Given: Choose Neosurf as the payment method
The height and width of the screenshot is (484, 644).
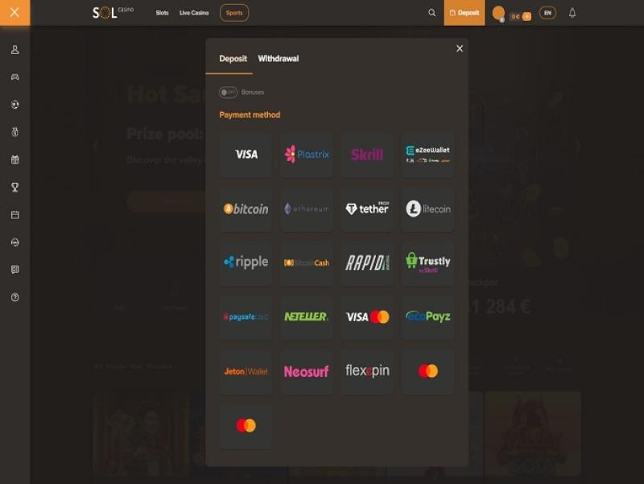Looking at the screenshot, I should click(307, 371).
